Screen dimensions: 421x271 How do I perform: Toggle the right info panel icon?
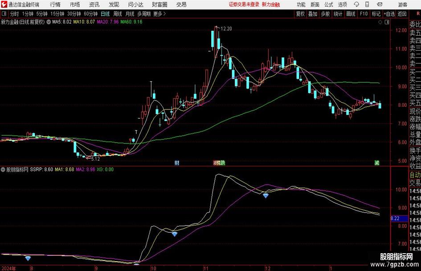click(x=387, y=22)
